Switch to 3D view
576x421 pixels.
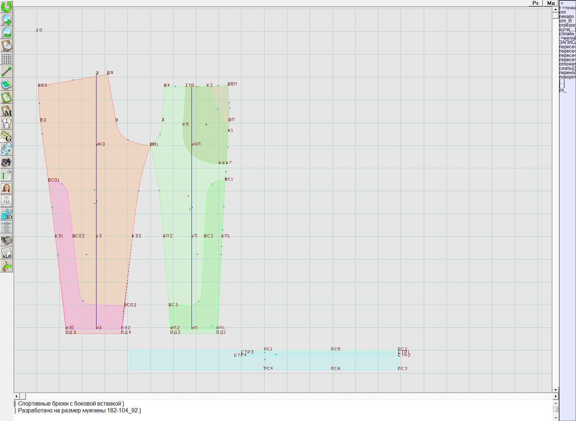coord(6,214)
